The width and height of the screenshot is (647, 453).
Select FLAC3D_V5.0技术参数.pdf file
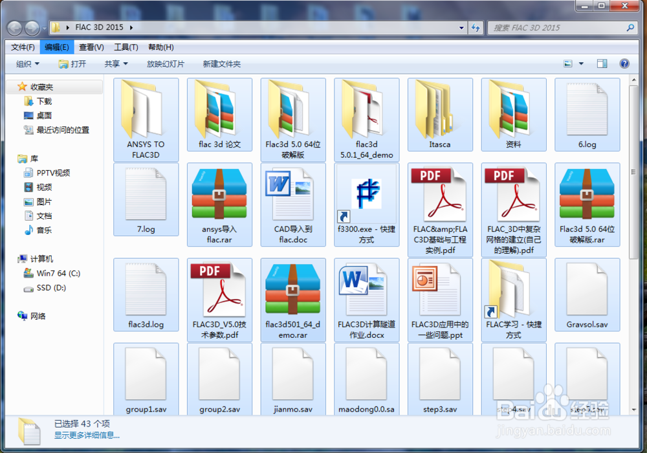pyautogui.click(x=219, y=300)
